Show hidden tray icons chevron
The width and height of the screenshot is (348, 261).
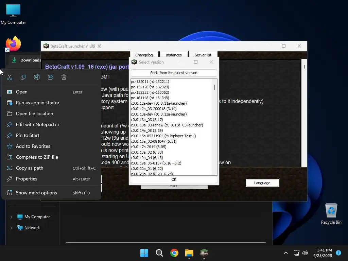[286, 253]
